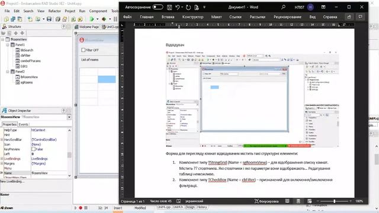
Task: Toggle the Filter OFF checkbox on the form
Action: click(83, 50)
